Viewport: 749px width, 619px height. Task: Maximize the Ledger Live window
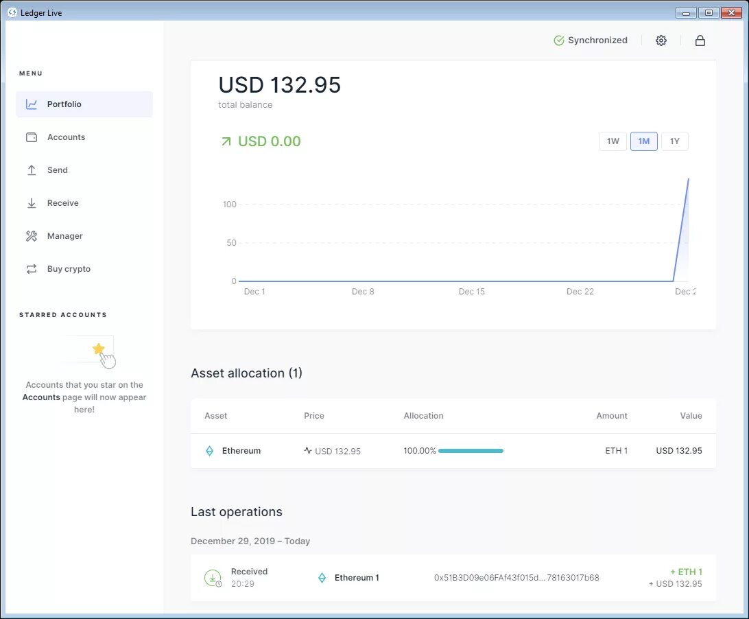pyautogui.click(x=709, y=13)
